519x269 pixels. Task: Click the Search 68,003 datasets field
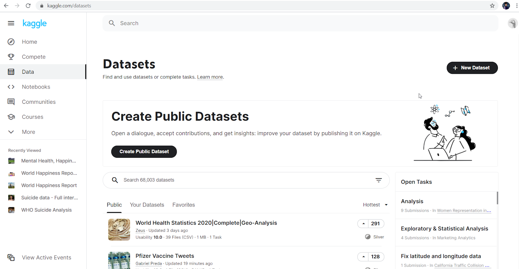click(240, 180)
